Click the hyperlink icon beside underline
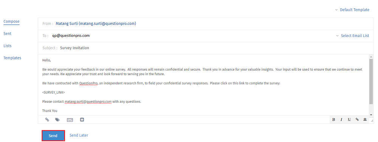 [357, 120]
